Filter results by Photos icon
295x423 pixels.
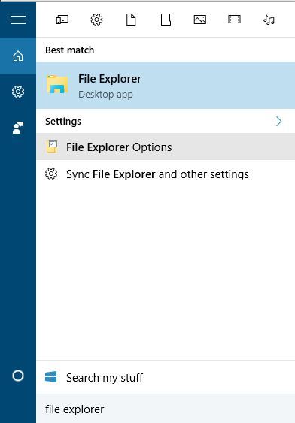[200, 20]
